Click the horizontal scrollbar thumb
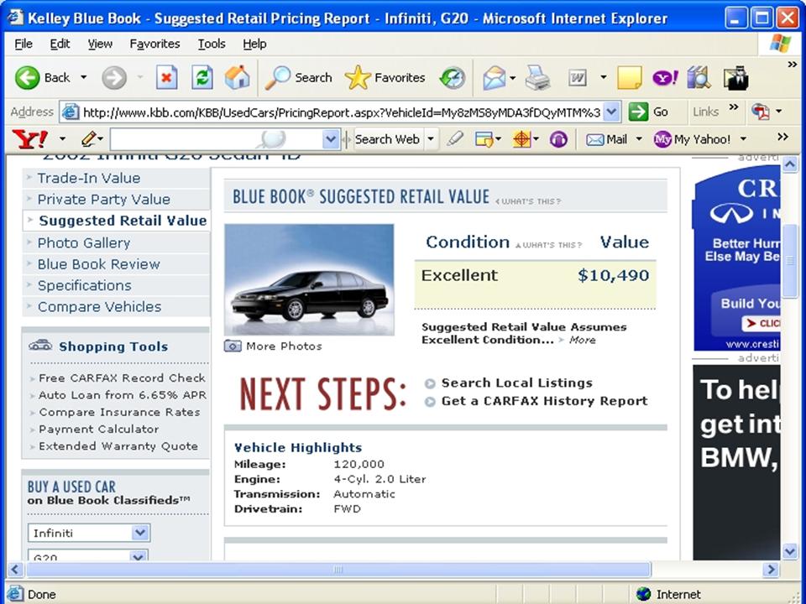Image resolution: width=806 pixels, height=604 pixels. point(338,570)
